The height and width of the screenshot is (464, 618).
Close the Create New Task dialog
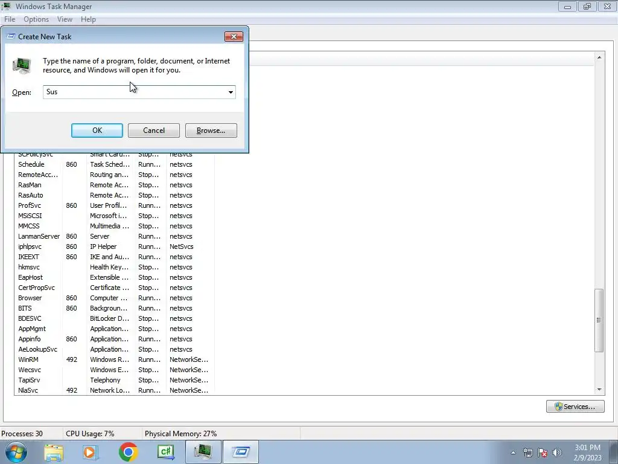pyautogui.click(x=234, y=36)
